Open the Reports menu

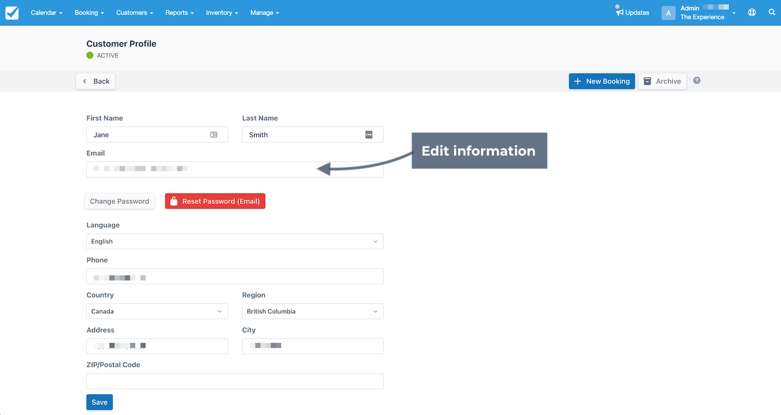coord(179,13)
